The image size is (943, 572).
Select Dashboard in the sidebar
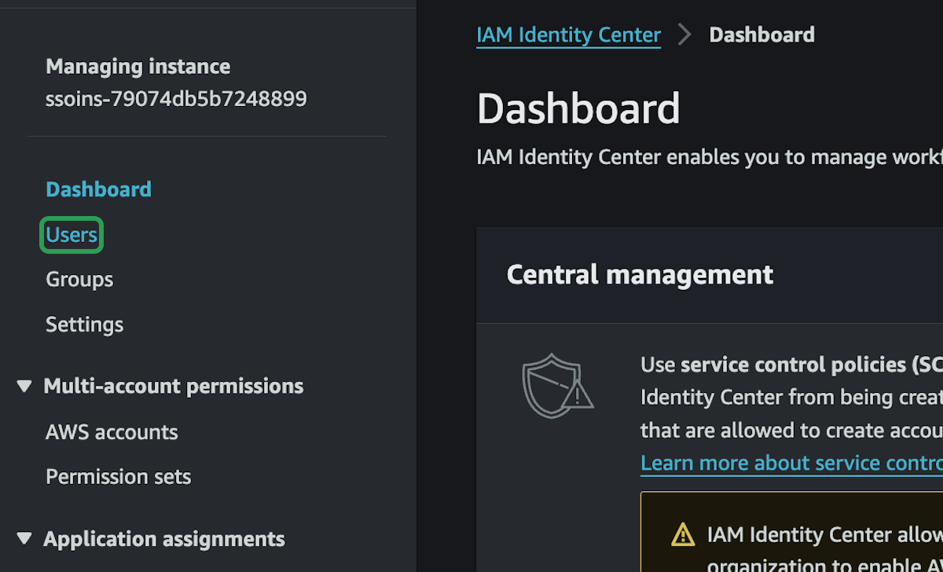pos(98,189)
